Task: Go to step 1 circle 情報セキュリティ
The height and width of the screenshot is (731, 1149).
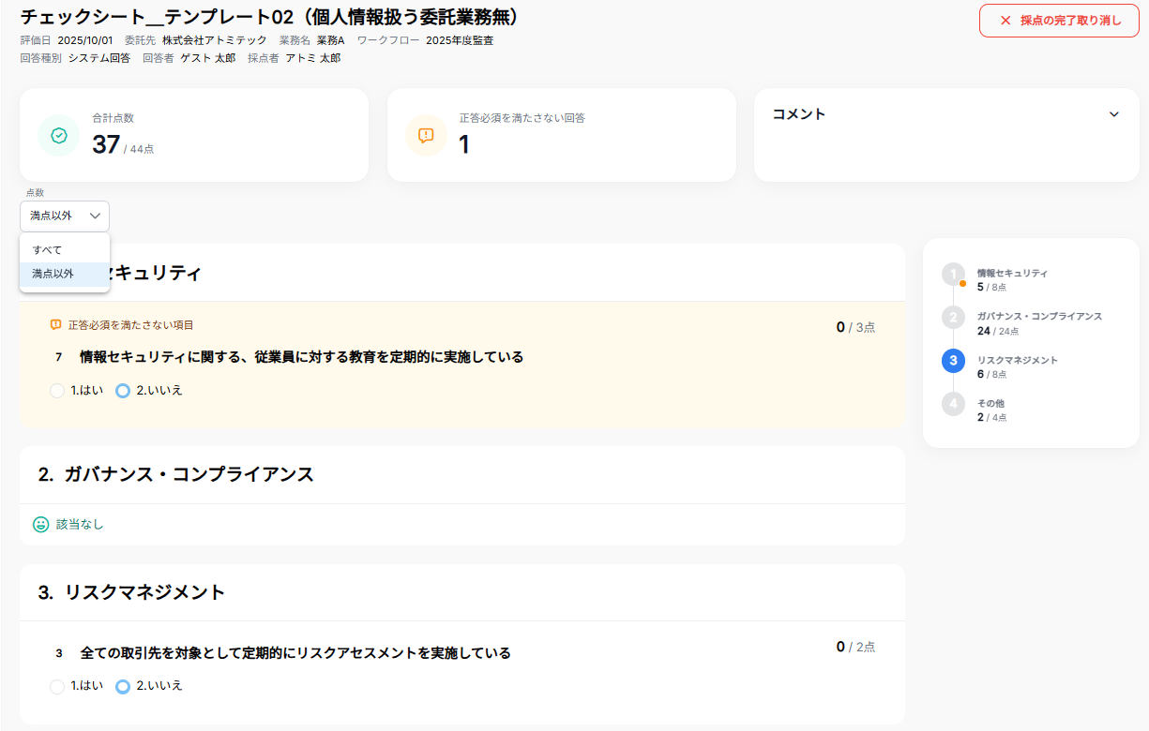Action: click(953, 274)
